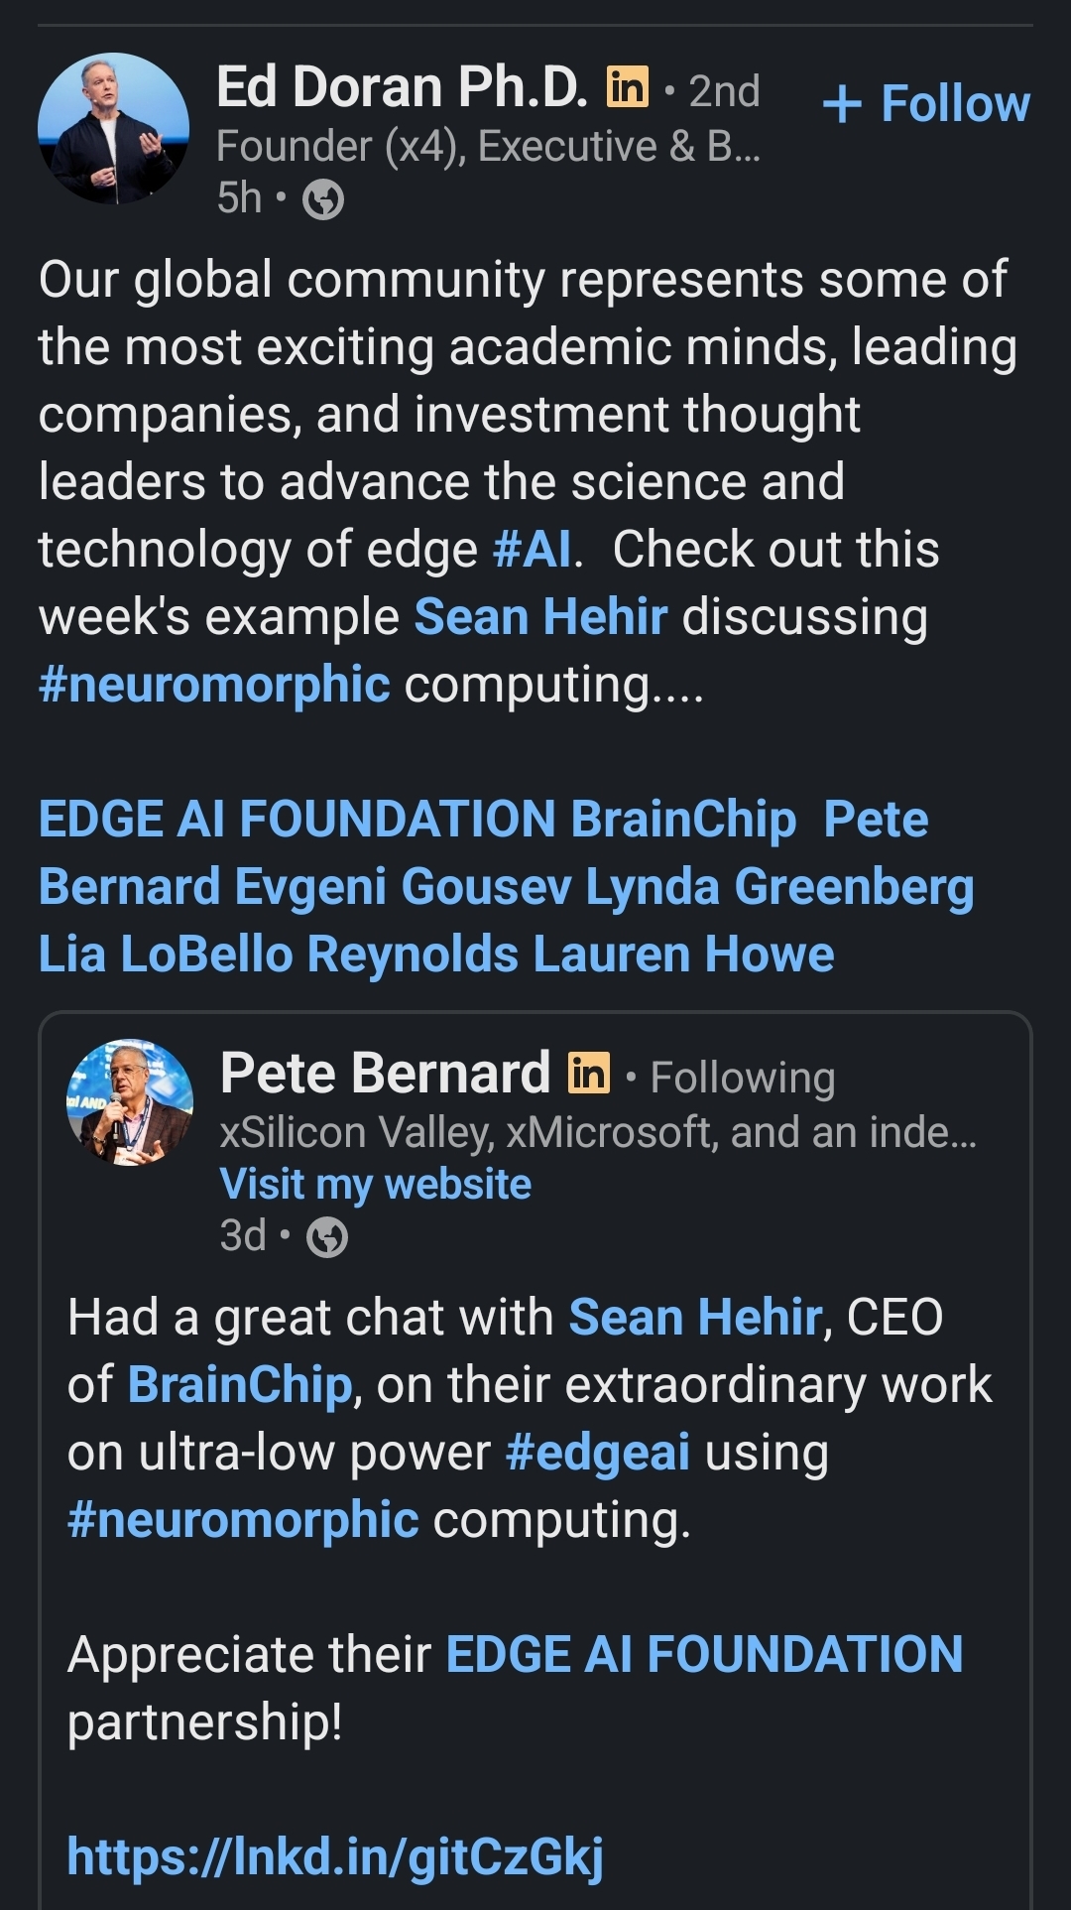
Task: Click Visit my website link
Action: pyautogui.click(x=376, y=1184)
